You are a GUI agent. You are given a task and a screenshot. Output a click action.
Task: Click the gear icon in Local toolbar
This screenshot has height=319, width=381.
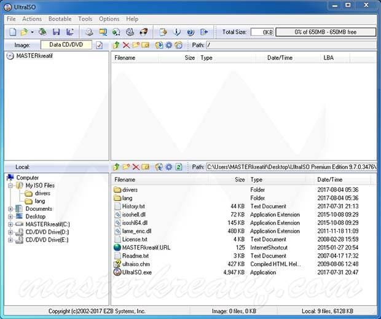[168, 167]
